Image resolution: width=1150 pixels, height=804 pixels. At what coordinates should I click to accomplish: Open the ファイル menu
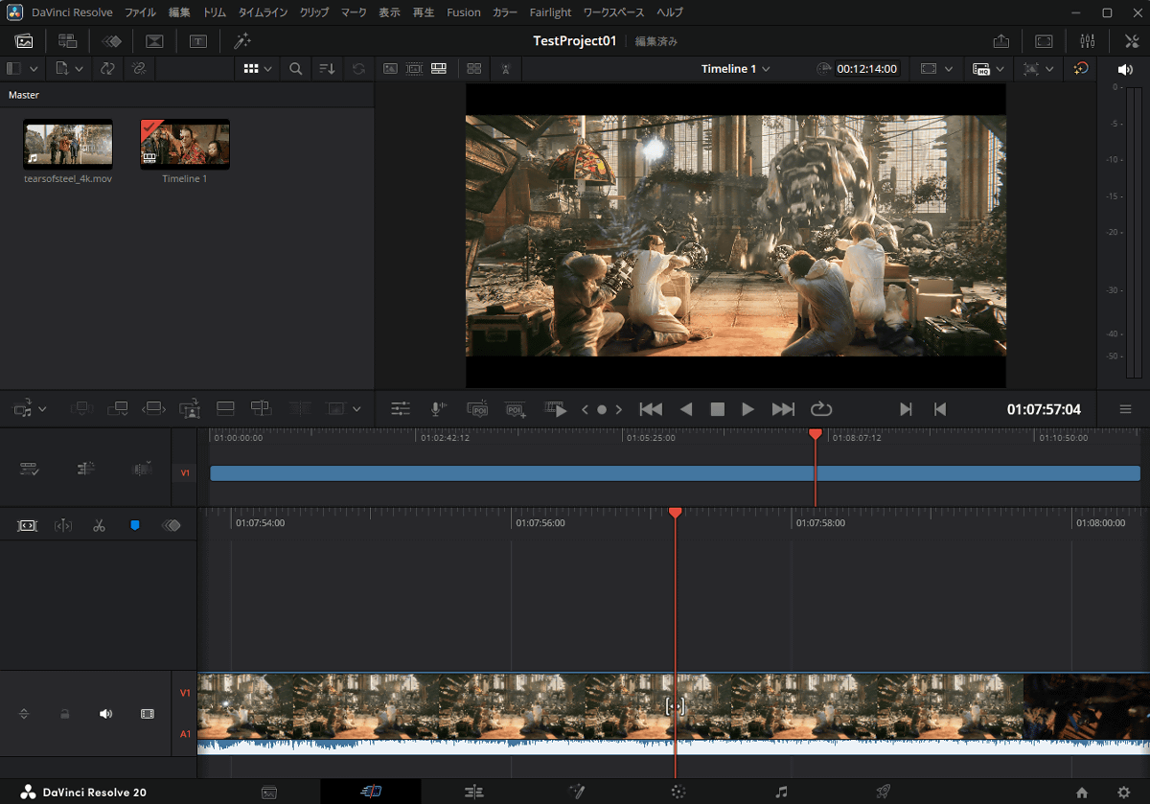[141, 12]
